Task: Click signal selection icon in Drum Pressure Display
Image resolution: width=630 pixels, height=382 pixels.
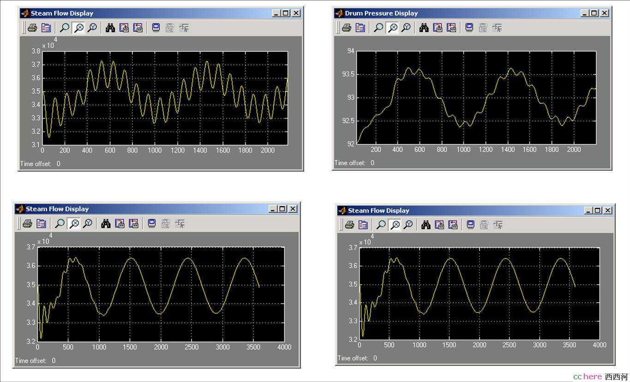Action: point(497,28)
